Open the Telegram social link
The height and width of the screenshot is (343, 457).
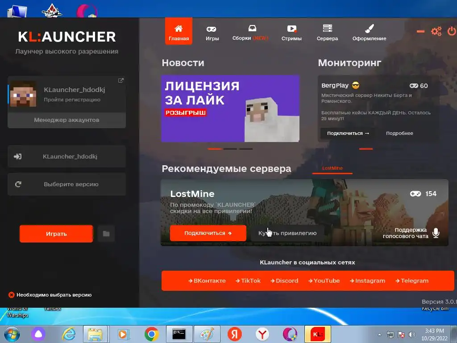(412, 280)
